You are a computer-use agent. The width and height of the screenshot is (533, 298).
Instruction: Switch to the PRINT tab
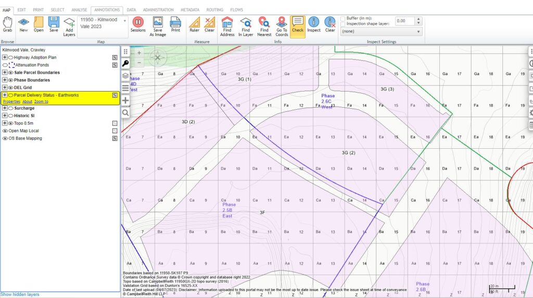tap(38, 10)
